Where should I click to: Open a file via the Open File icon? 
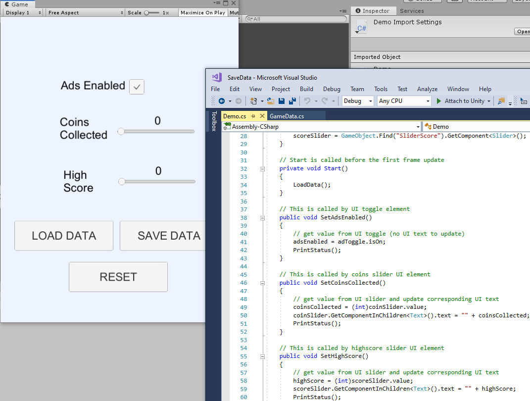point(270,100)
